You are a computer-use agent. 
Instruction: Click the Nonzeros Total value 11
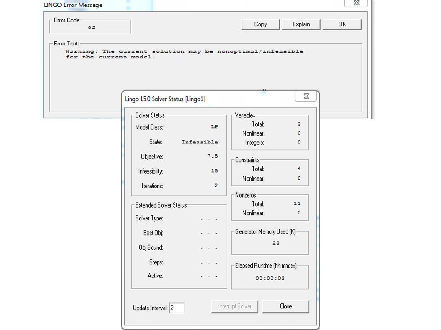click(x=297, y=203)
